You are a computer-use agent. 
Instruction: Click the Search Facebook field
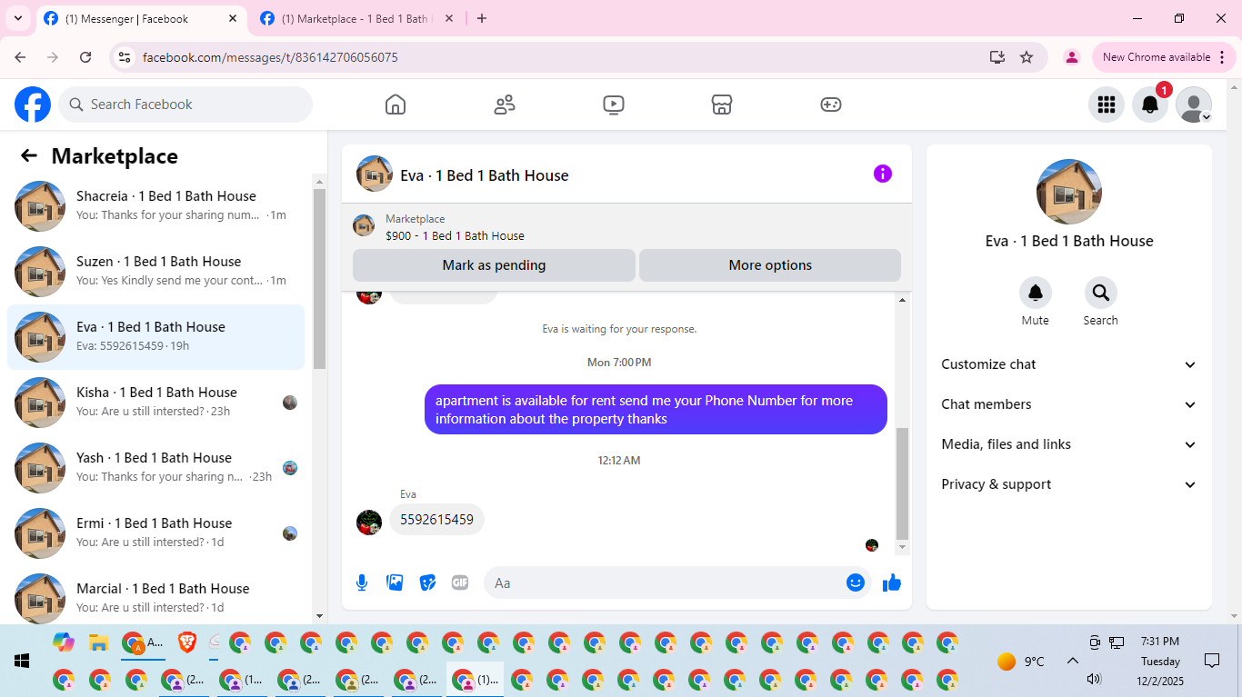point(185,105)
